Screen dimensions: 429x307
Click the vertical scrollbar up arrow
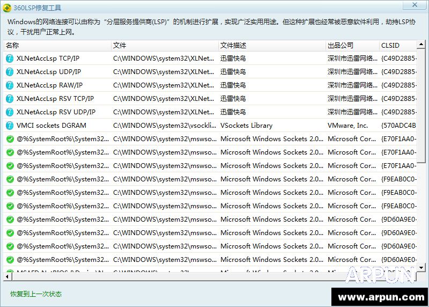(421, 44)
